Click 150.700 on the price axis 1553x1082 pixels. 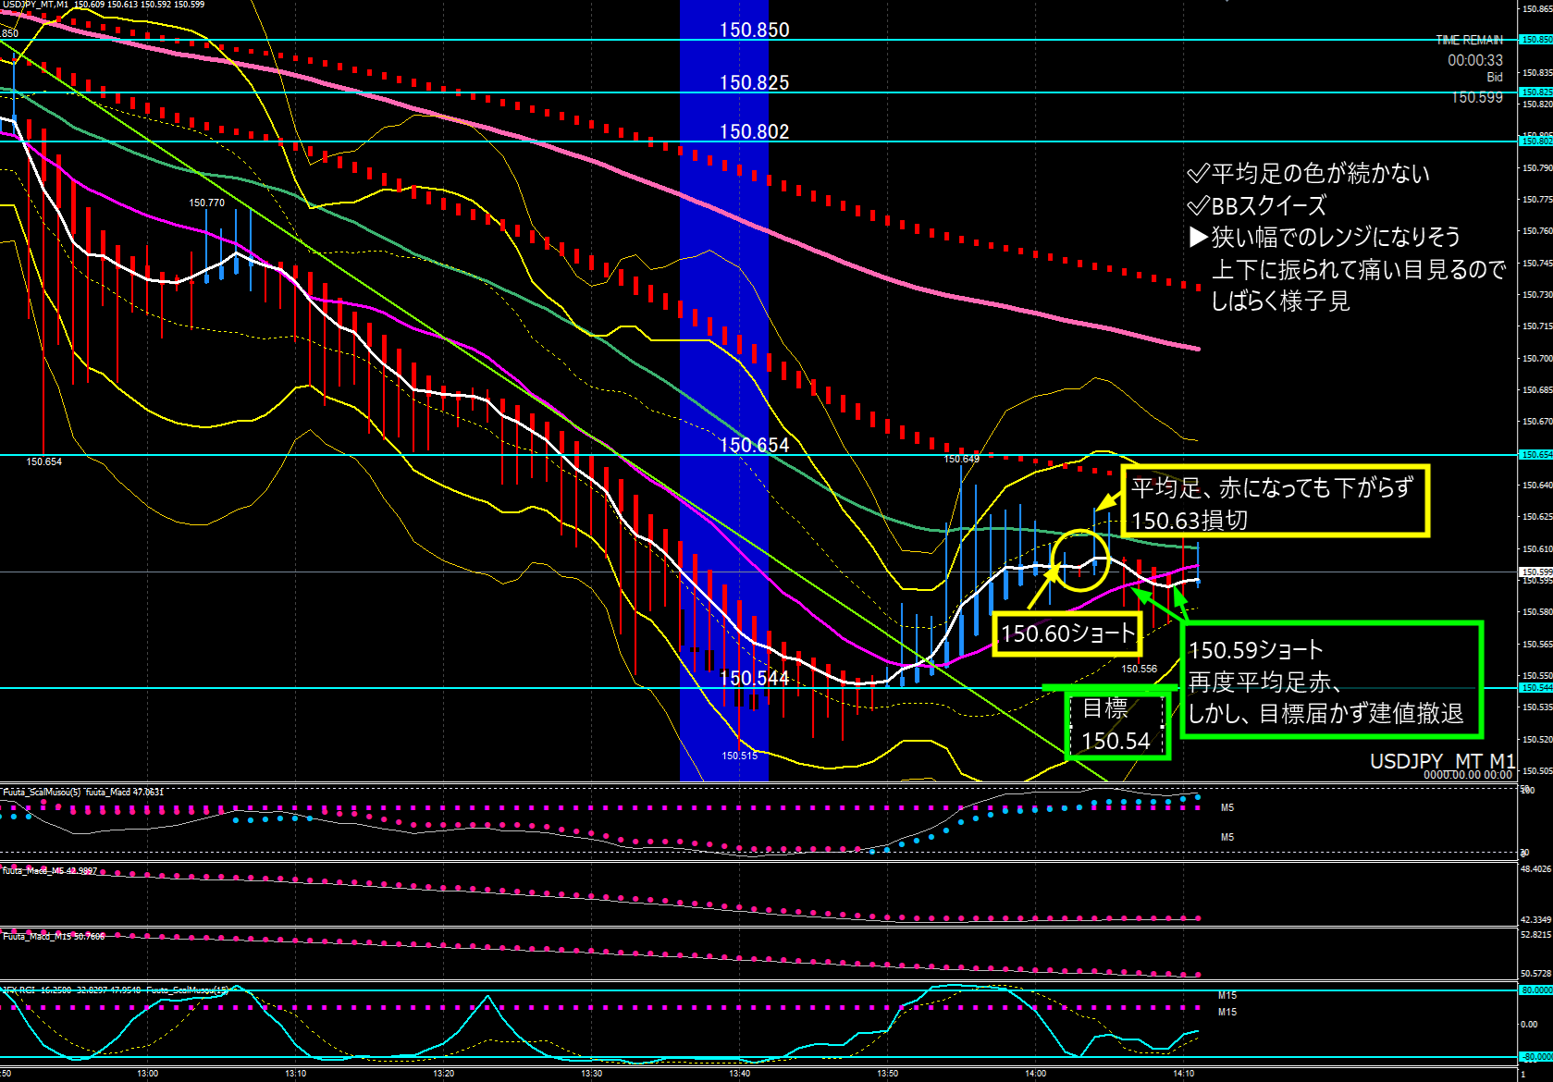(1537, 359)
